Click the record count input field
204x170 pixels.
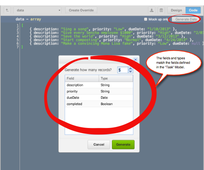[x=123, y=70]
